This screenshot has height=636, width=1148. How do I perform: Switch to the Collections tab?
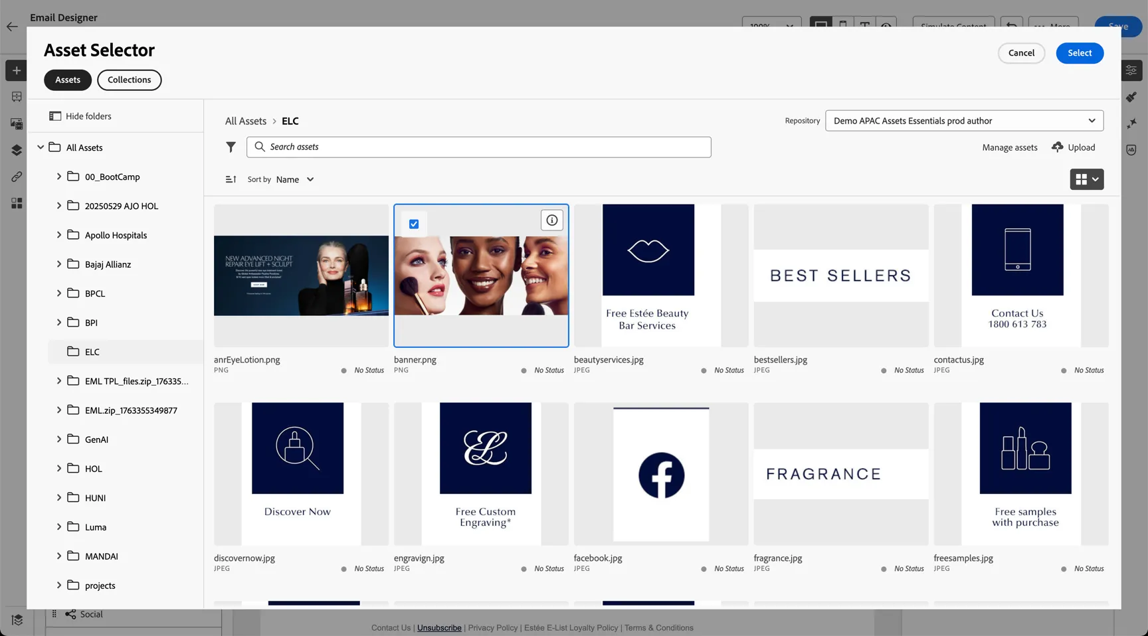click(129, 80)
